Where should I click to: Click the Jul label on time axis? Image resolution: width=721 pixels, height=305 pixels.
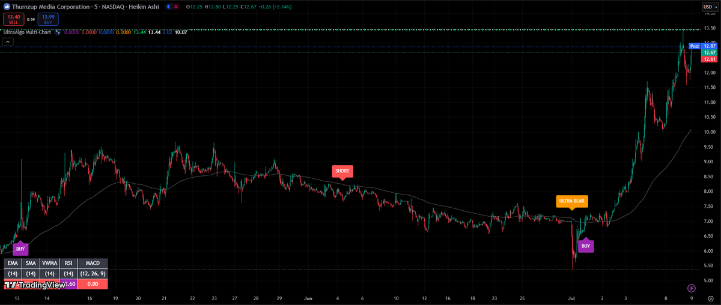click(x=571, y=298)
